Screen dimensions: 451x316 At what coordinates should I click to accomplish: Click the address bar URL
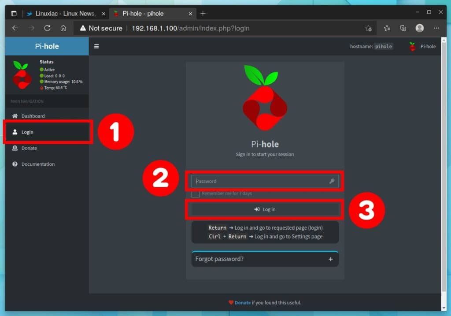[190, 28]
